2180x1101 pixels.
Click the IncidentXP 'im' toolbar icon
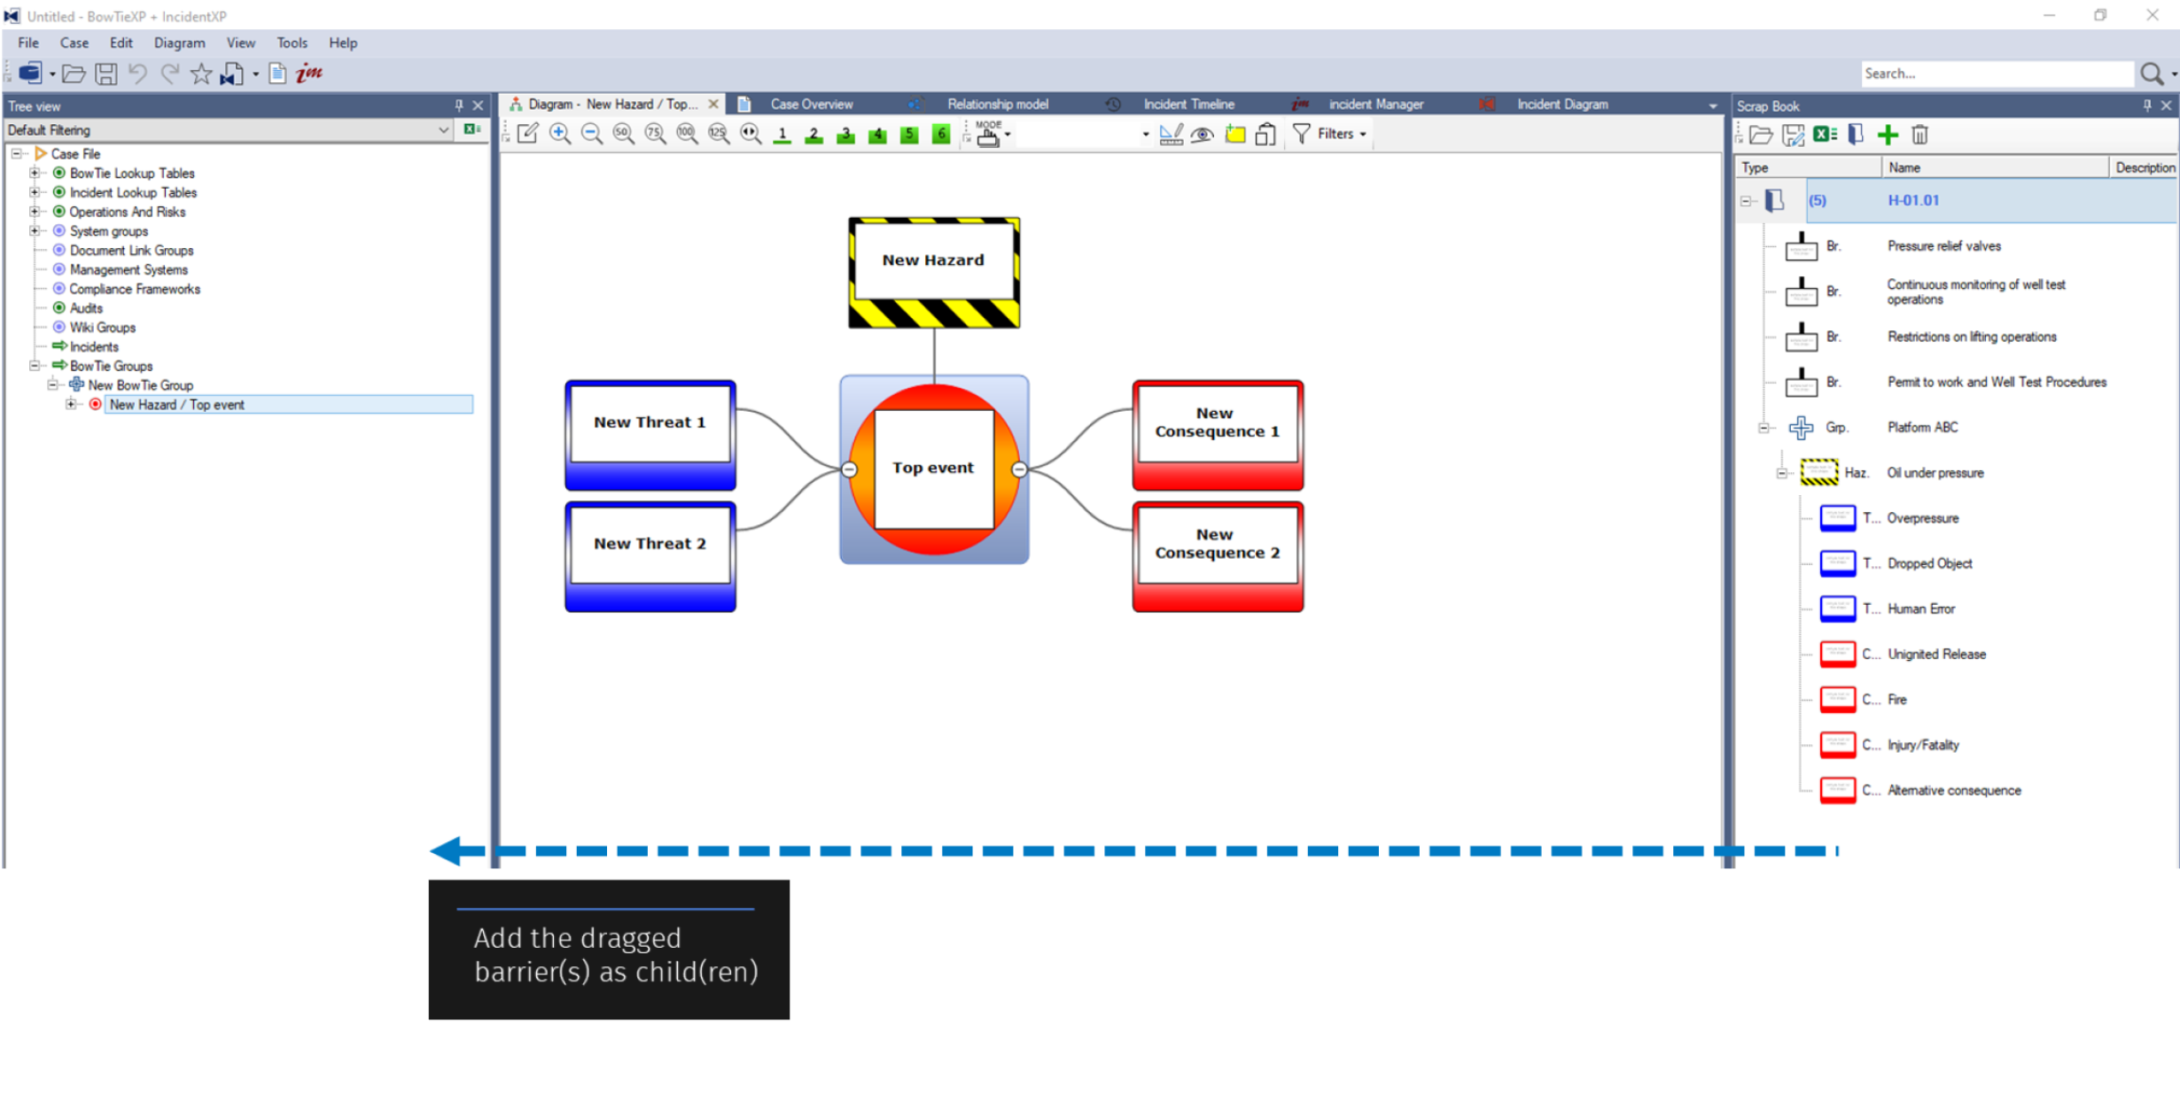pyautogui.click(x=308, y=74)
